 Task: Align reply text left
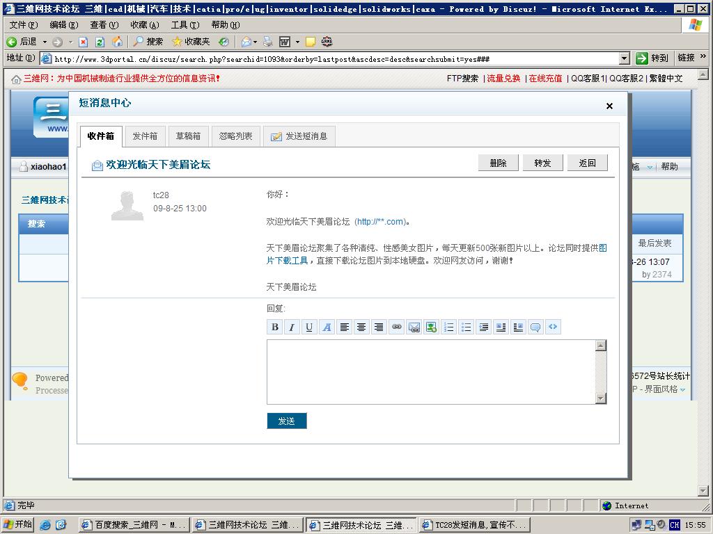[x=344, y=327]
